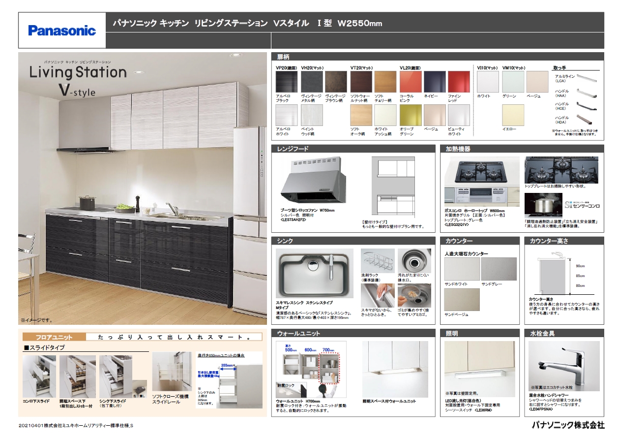Click the Panasonic logo in the header
618x438 pixels.
(x=62, y=30)
